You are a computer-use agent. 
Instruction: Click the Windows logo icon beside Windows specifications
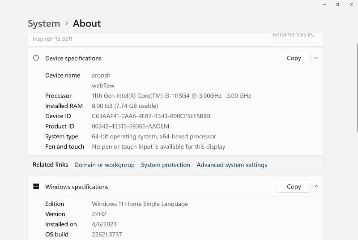tap(36, 187)
